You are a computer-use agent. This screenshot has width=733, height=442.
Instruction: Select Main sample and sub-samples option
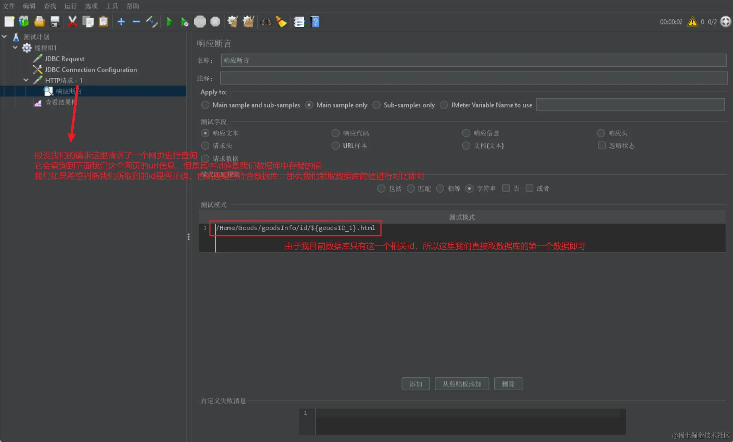click(205, 105)
